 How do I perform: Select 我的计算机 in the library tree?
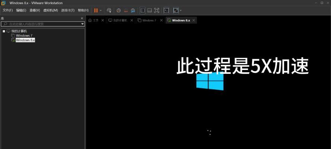coord(19,31)
